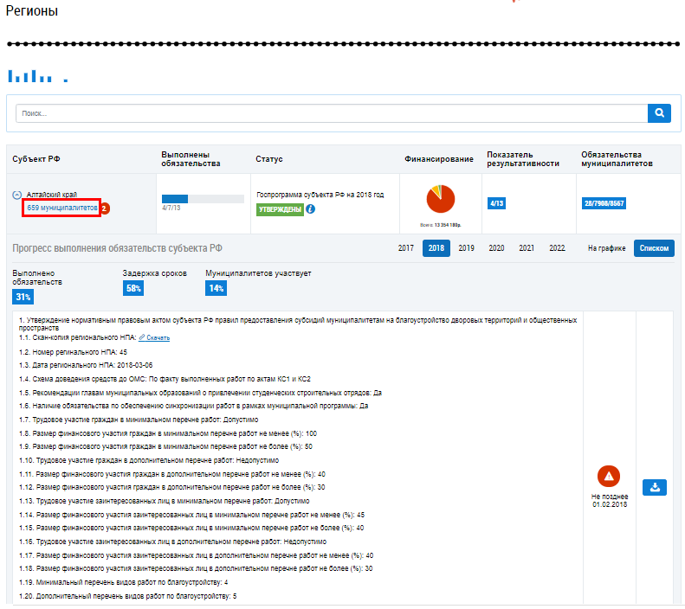Click the blue download icon button
Screen dimensions: 685x609
pos(654,487)
